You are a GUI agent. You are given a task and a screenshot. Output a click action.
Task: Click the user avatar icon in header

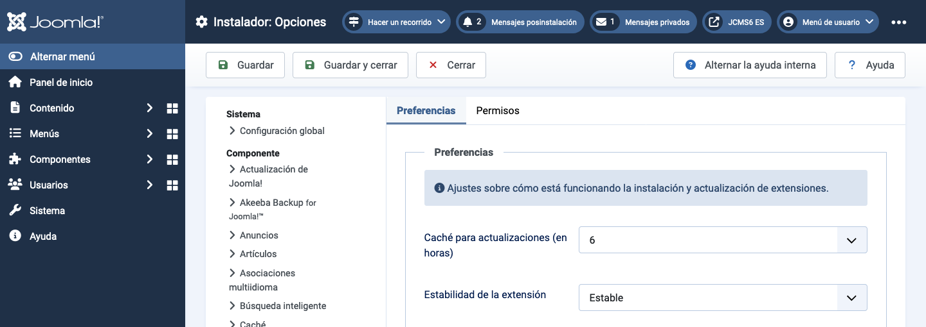[x=788, y=22]
